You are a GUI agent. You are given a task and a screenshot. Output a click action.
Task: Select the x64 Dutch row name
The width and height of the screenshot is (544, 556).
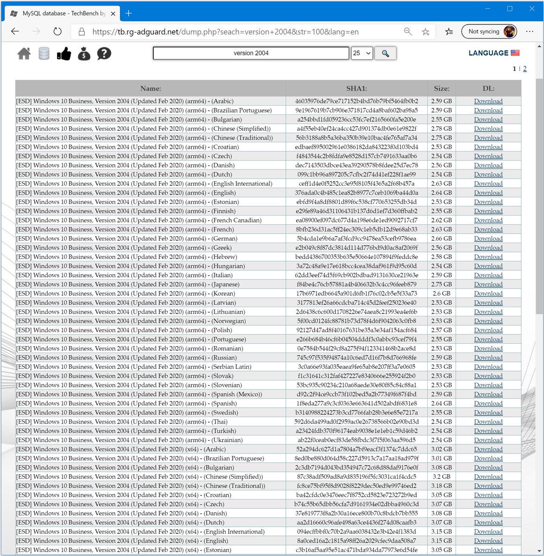click(120, 522)
